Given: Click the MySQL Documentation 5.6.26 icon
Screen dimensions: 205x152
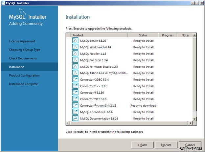Looking at the screenshot, I should click(x=75, y=118).
